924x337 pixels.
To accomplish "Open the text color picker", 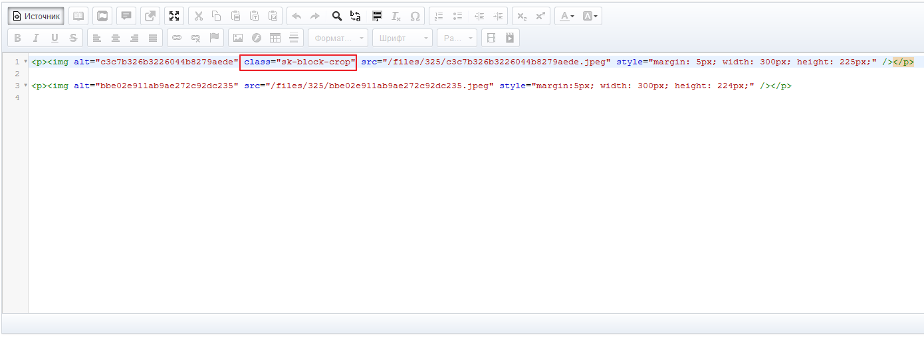I will tap(566, 16).
